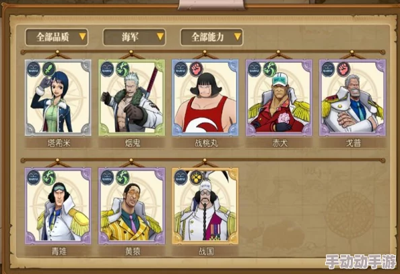Click the Marine emblem icon on 赤犬 card
Image resolution: width=400 pixels, height=274 pixels.
pos(255,69)
